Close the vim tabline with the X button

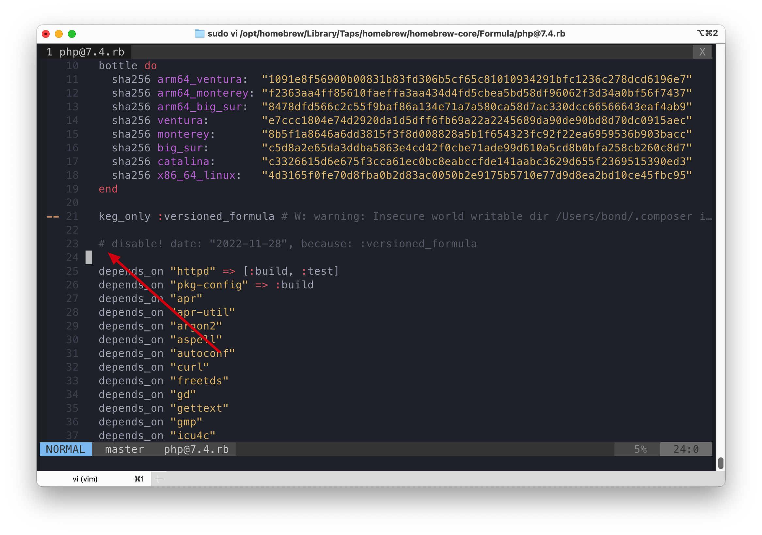click(702, 52)
